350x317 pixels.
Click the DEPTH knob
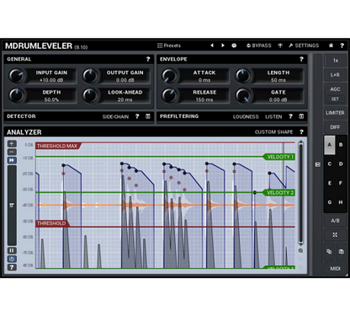point(16,95)
